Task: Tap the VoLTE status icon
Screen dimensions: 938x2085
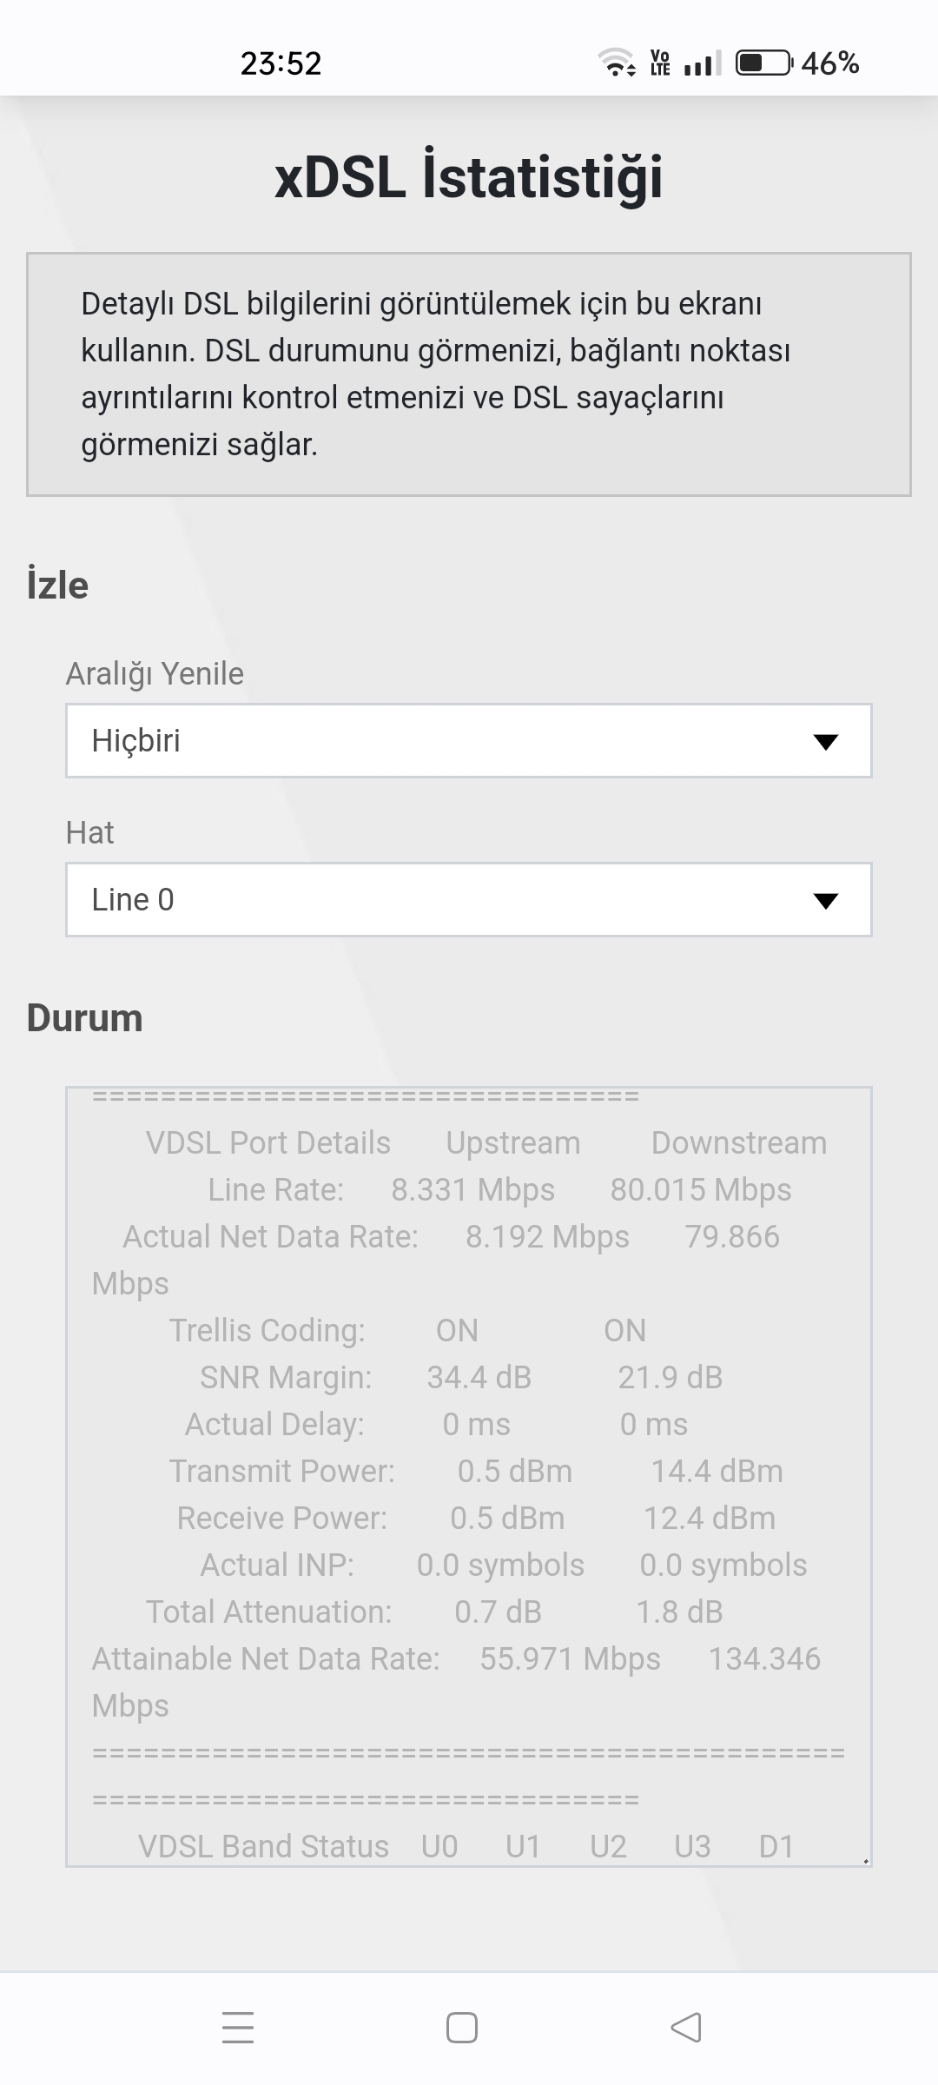Action: 660,63
